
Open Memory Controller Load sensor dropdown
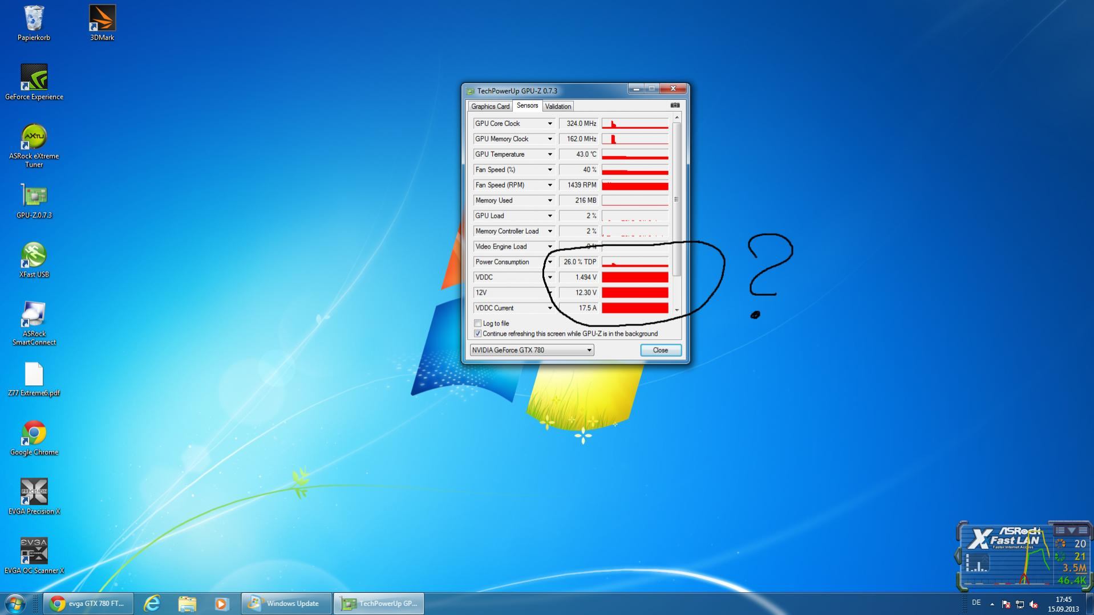[550, 231]
